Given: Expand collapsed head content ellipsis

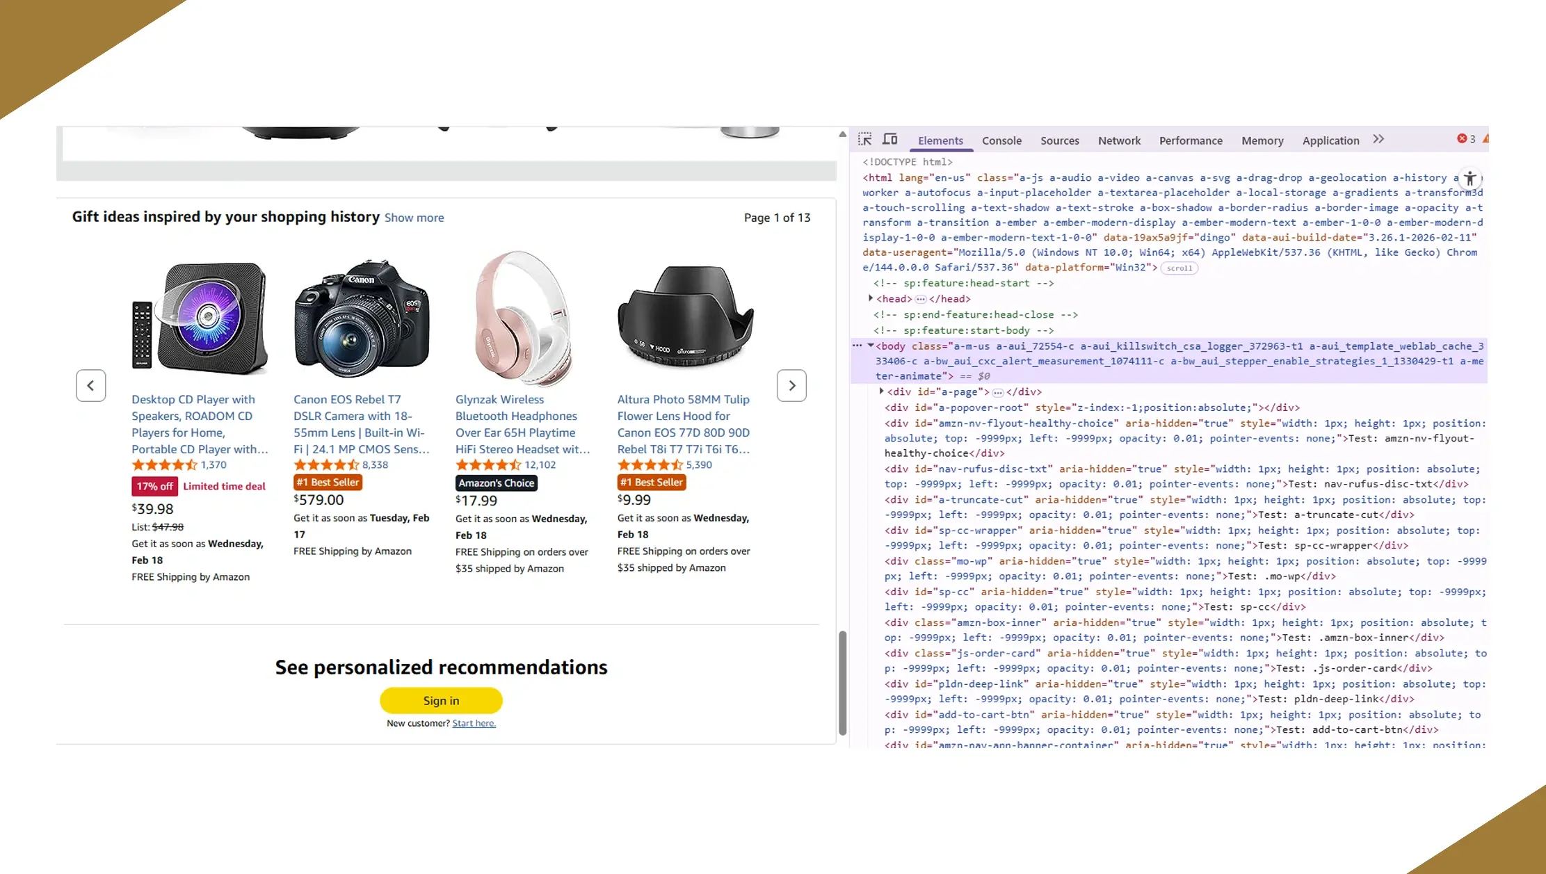Looking at the screenshot, I should pos(920,299).
